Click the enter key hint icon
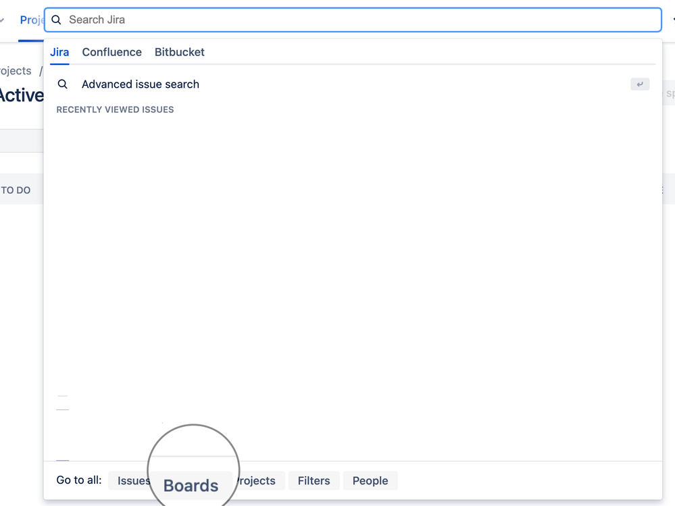The width and height of the screenshot is (675, 506). point(640,84)
